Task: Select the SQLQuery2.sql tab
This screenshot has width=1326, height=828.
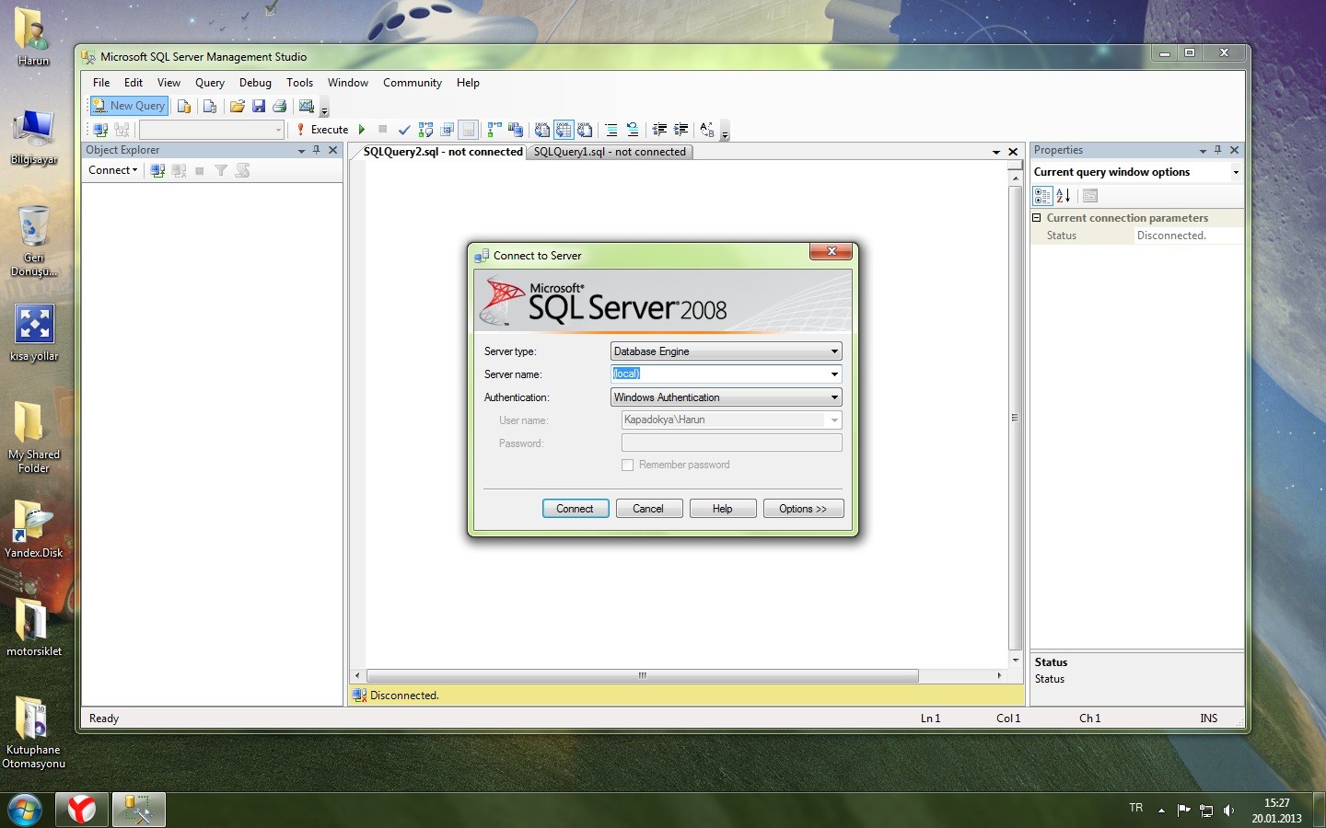Action: pyautogui.click(x=443, y=152)
